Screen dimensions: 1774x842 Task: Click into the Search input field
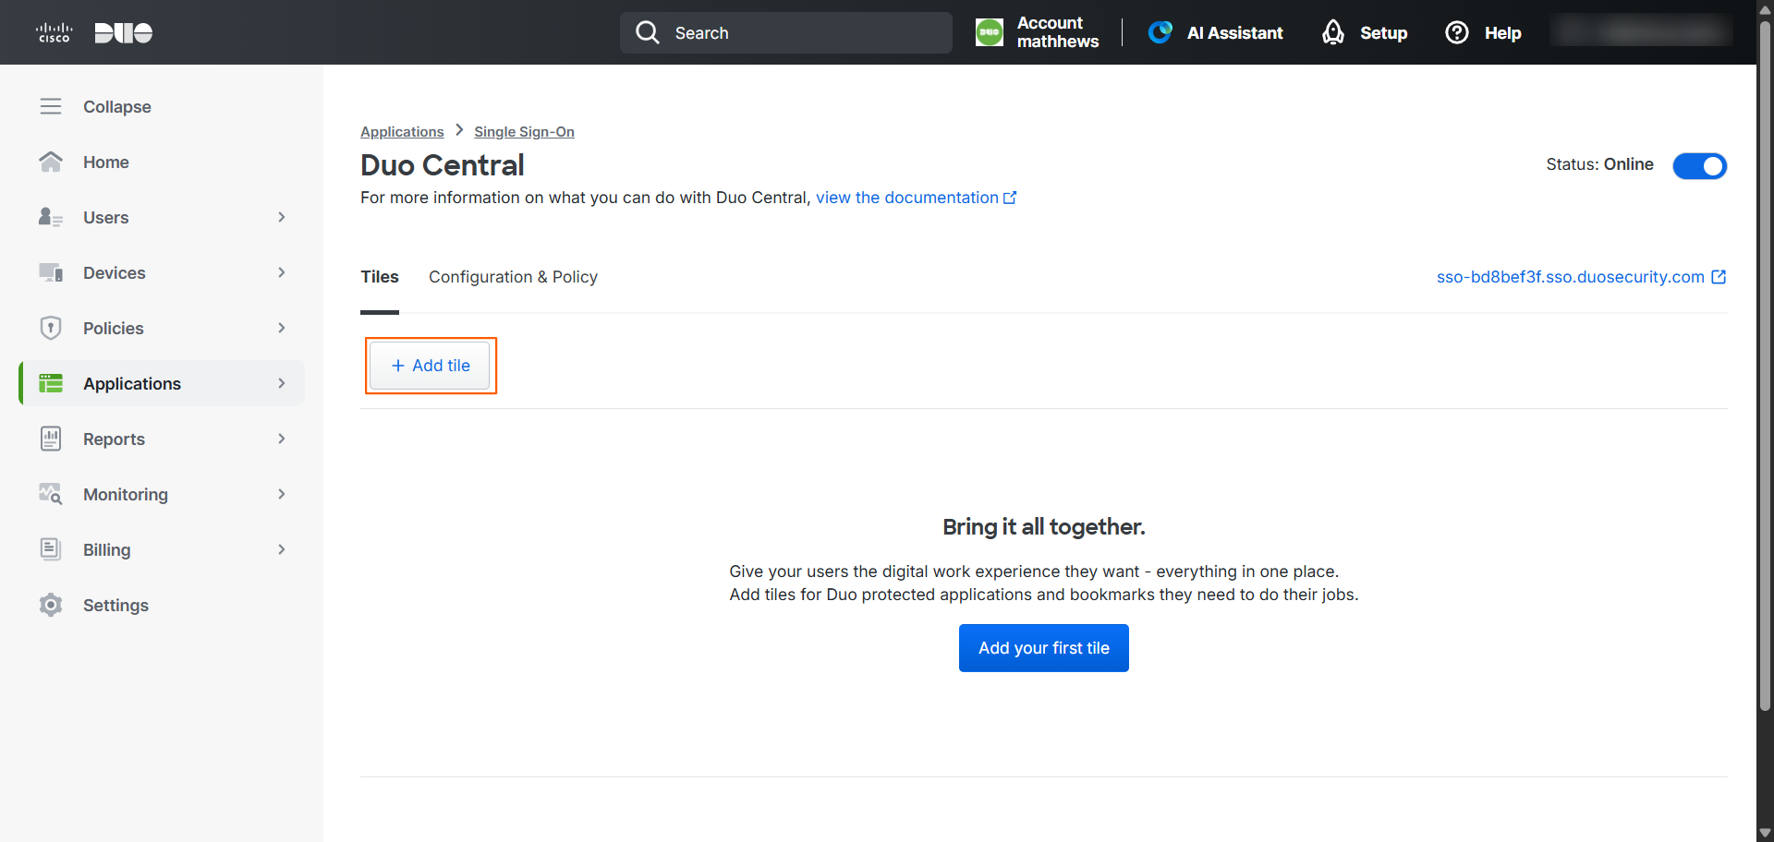coord(786,32)
